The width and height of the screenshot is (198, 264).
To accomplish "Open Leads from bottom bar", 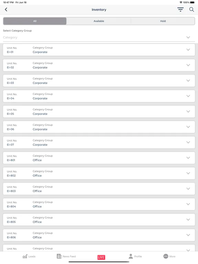I will (29, 256).
